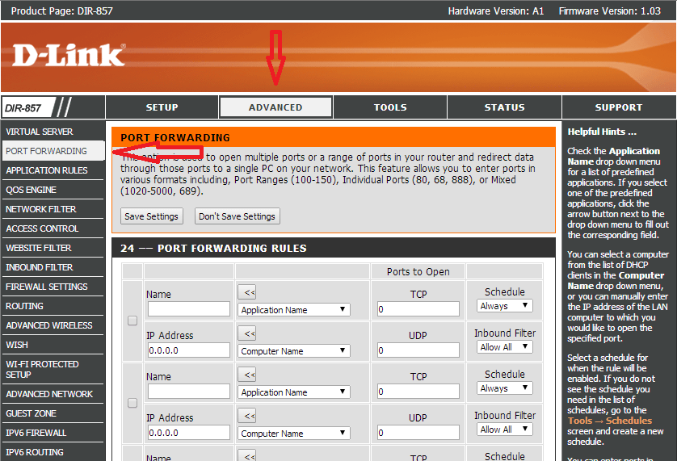Open IPv6 Firewall page
Screen dimensions: 677x461
click(53, 433)
